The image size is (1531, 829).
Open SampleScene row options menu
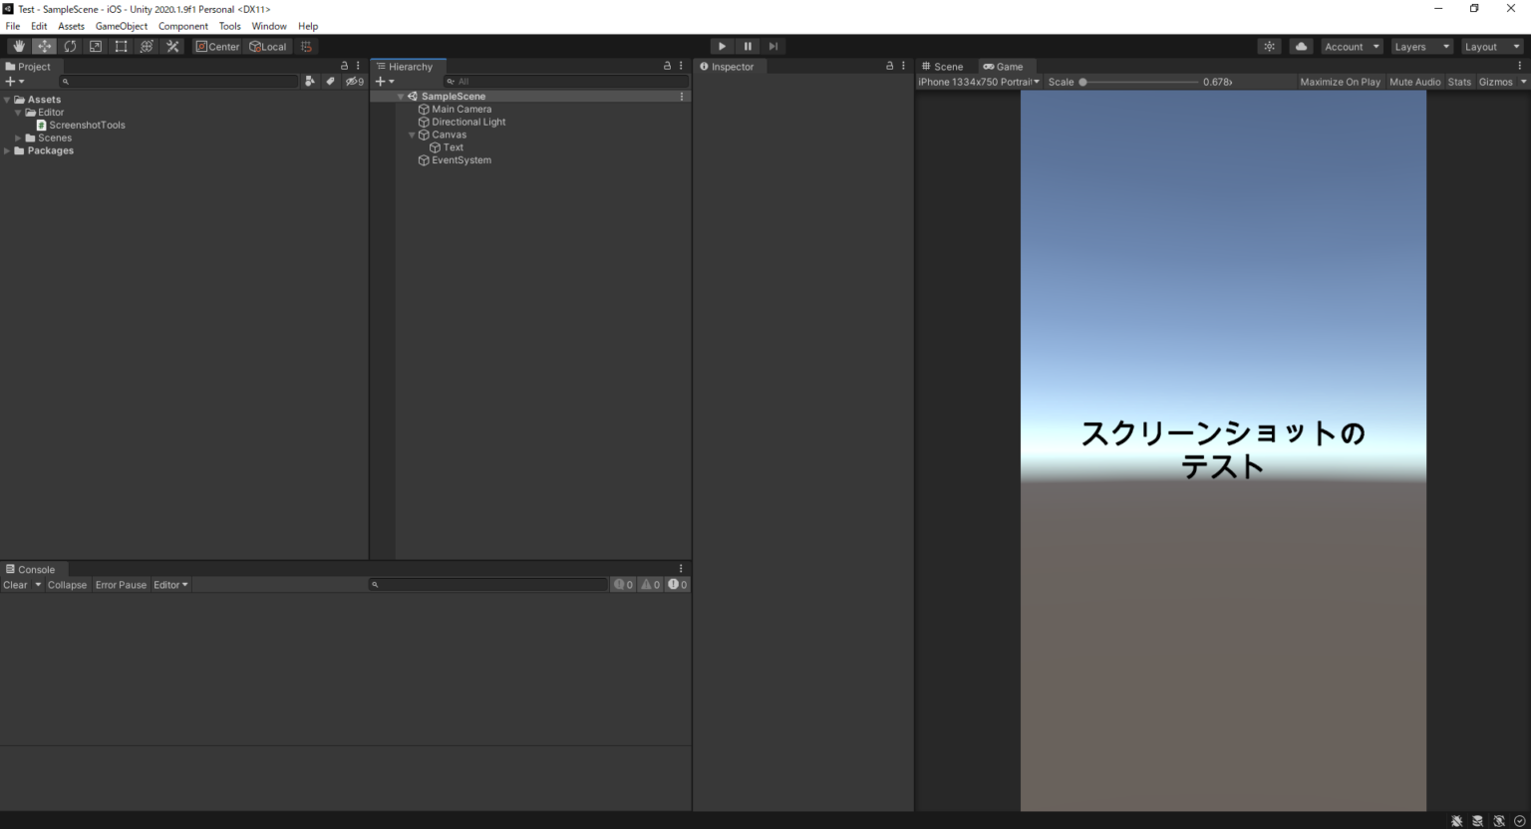pos(682,97)
